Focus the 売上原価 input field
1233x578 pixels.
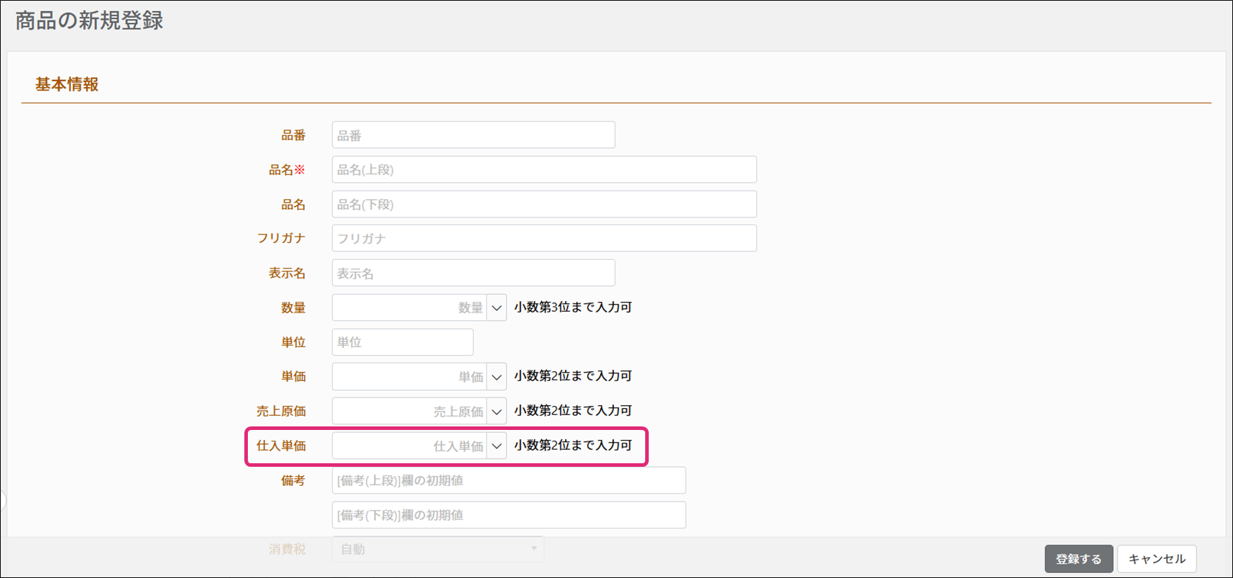coord(409,412)
